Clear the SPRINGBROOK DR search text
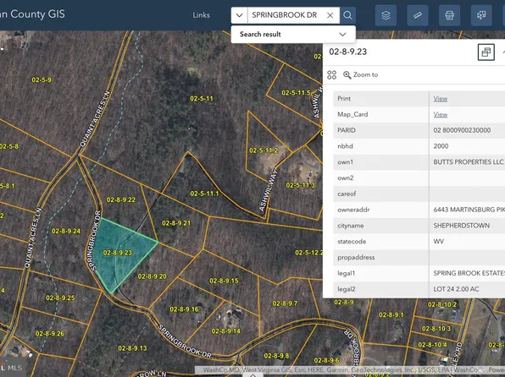The height and width of the screenshot is (377, 505). point(330,15)
